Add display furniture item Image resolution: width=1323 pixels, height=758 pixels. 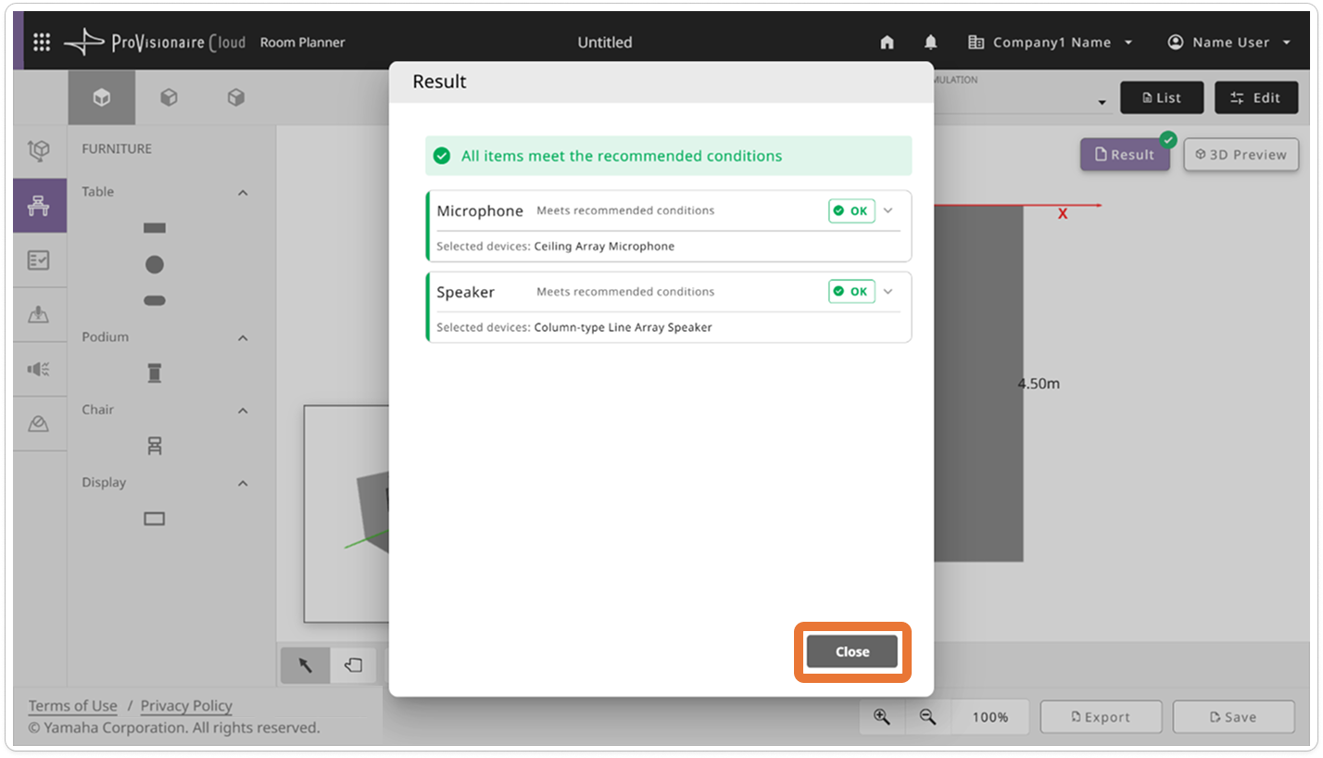click(x=155, y=519)
